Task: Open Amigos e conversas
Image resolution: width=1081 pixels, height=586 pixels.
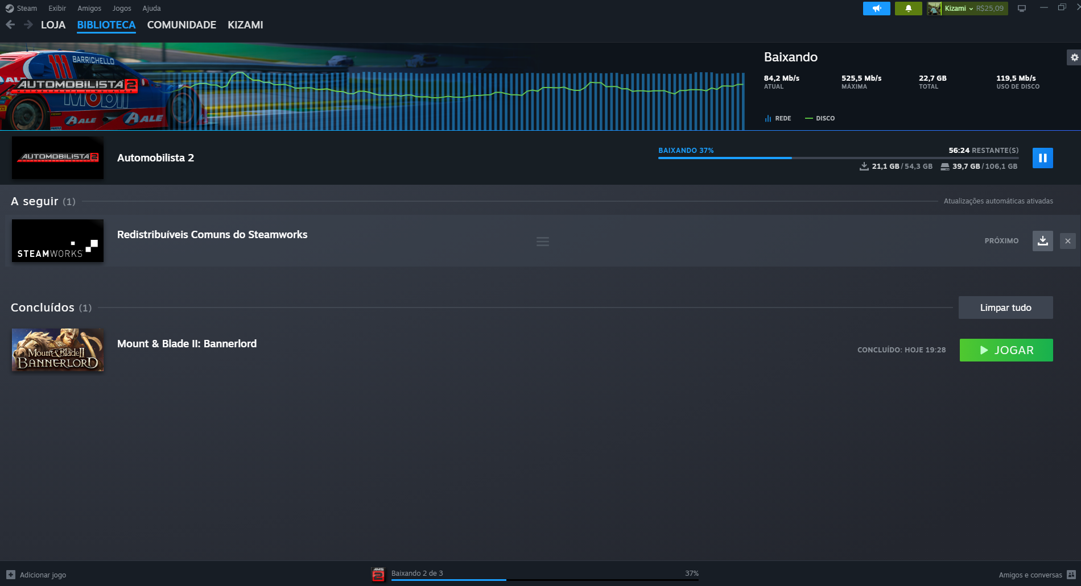Action: click(x=1030, y=575)
